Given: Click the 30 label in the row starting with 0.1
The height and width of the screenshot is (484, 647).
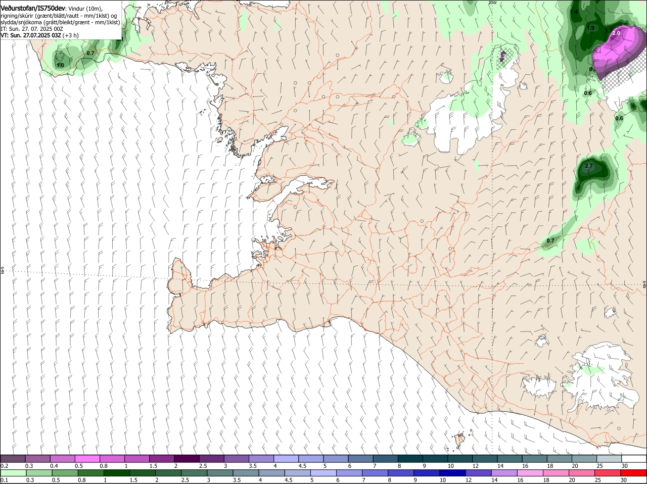Looking at the screenshot, I should click(x=623, y=480).
